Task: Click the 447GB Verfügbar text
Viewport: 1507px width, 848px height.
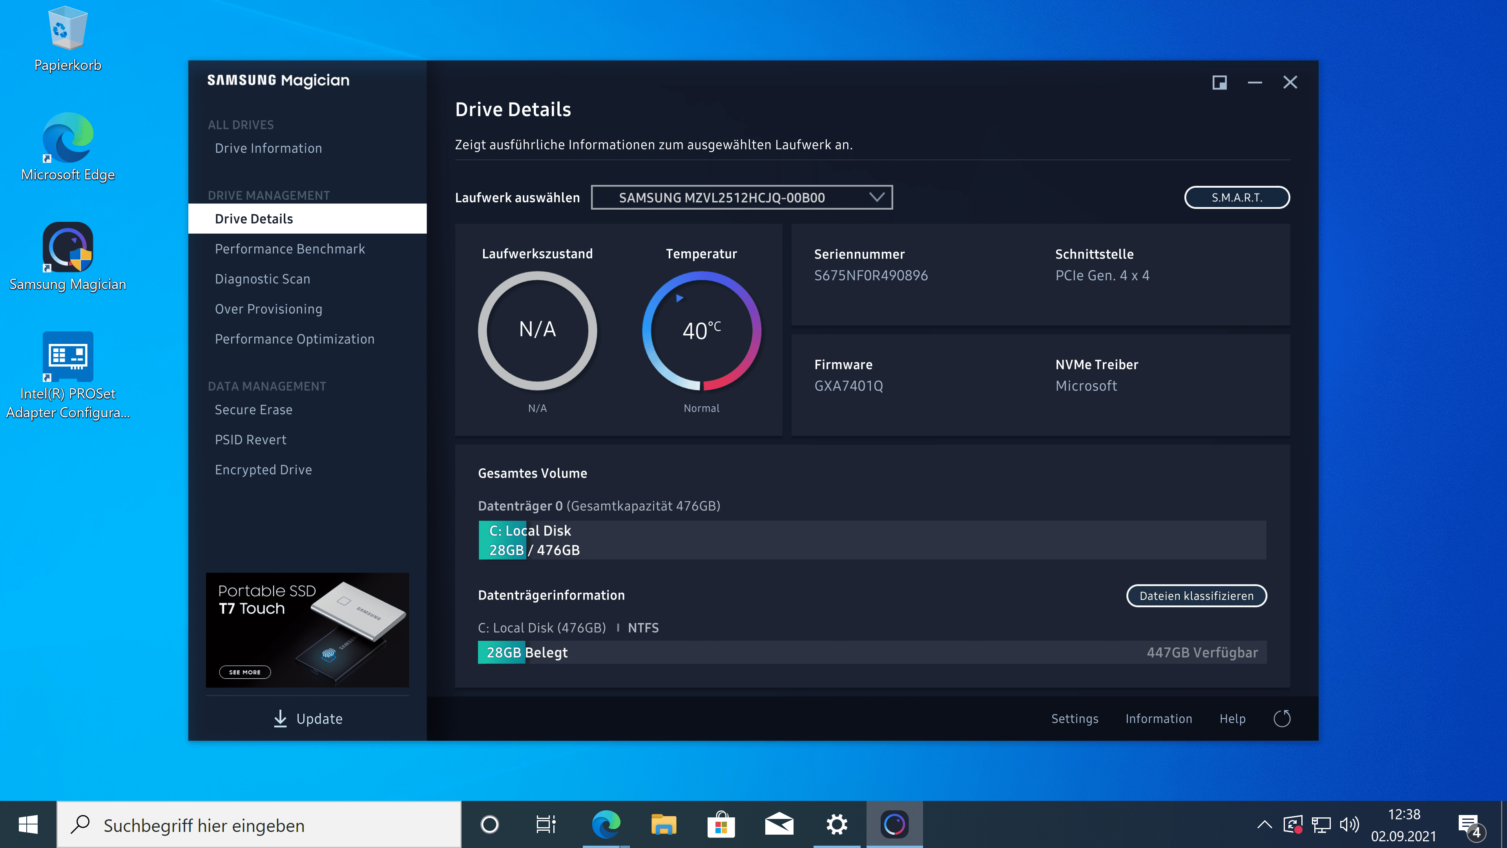Action: (1202, 652)
